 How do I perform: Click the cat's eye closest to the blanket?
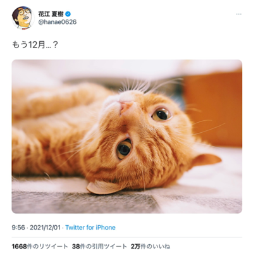pyautogui.click(x=124, y=149)
